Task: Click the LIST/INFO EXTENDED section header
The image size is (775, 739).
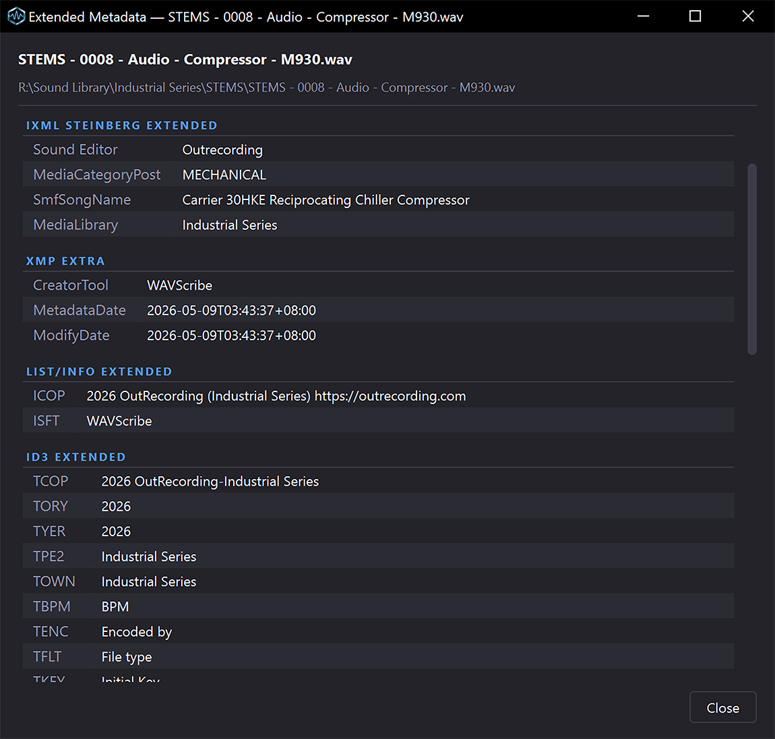Action: pos(99,371)
